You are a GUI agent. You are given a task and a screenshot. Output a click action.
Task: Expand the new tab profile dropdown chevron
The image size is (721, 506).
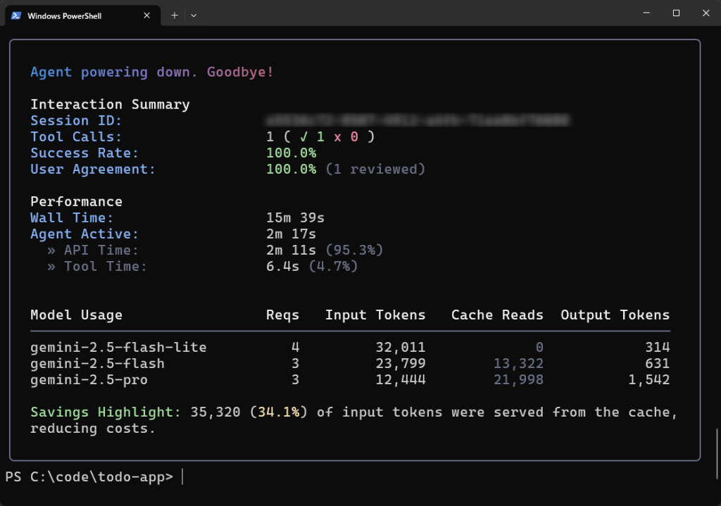point(194,15)
